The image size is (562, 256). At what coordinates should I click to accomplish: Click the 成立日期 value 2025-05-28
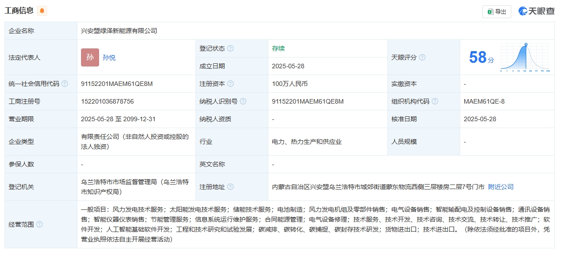click(x=288, y=66)
